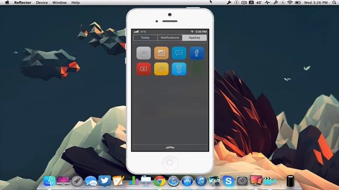339x190 pixels.
Task: Click the activity pulse menu bar icon
Action: 267,3
